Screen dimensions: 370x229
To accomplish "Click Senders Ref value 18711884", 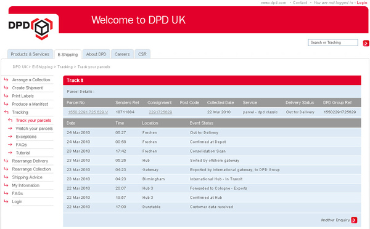I will [125, 112].
